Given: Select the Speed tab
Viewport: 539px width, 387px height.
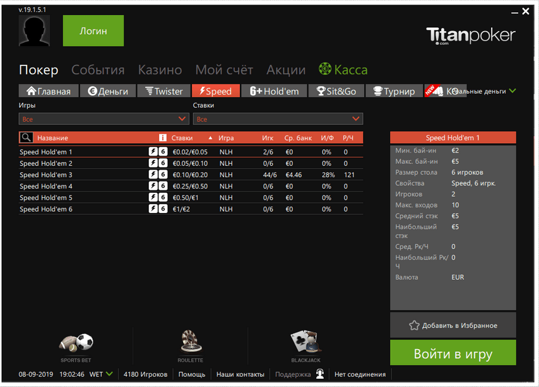Looking at the screenshot, I should tap(215, 91).
